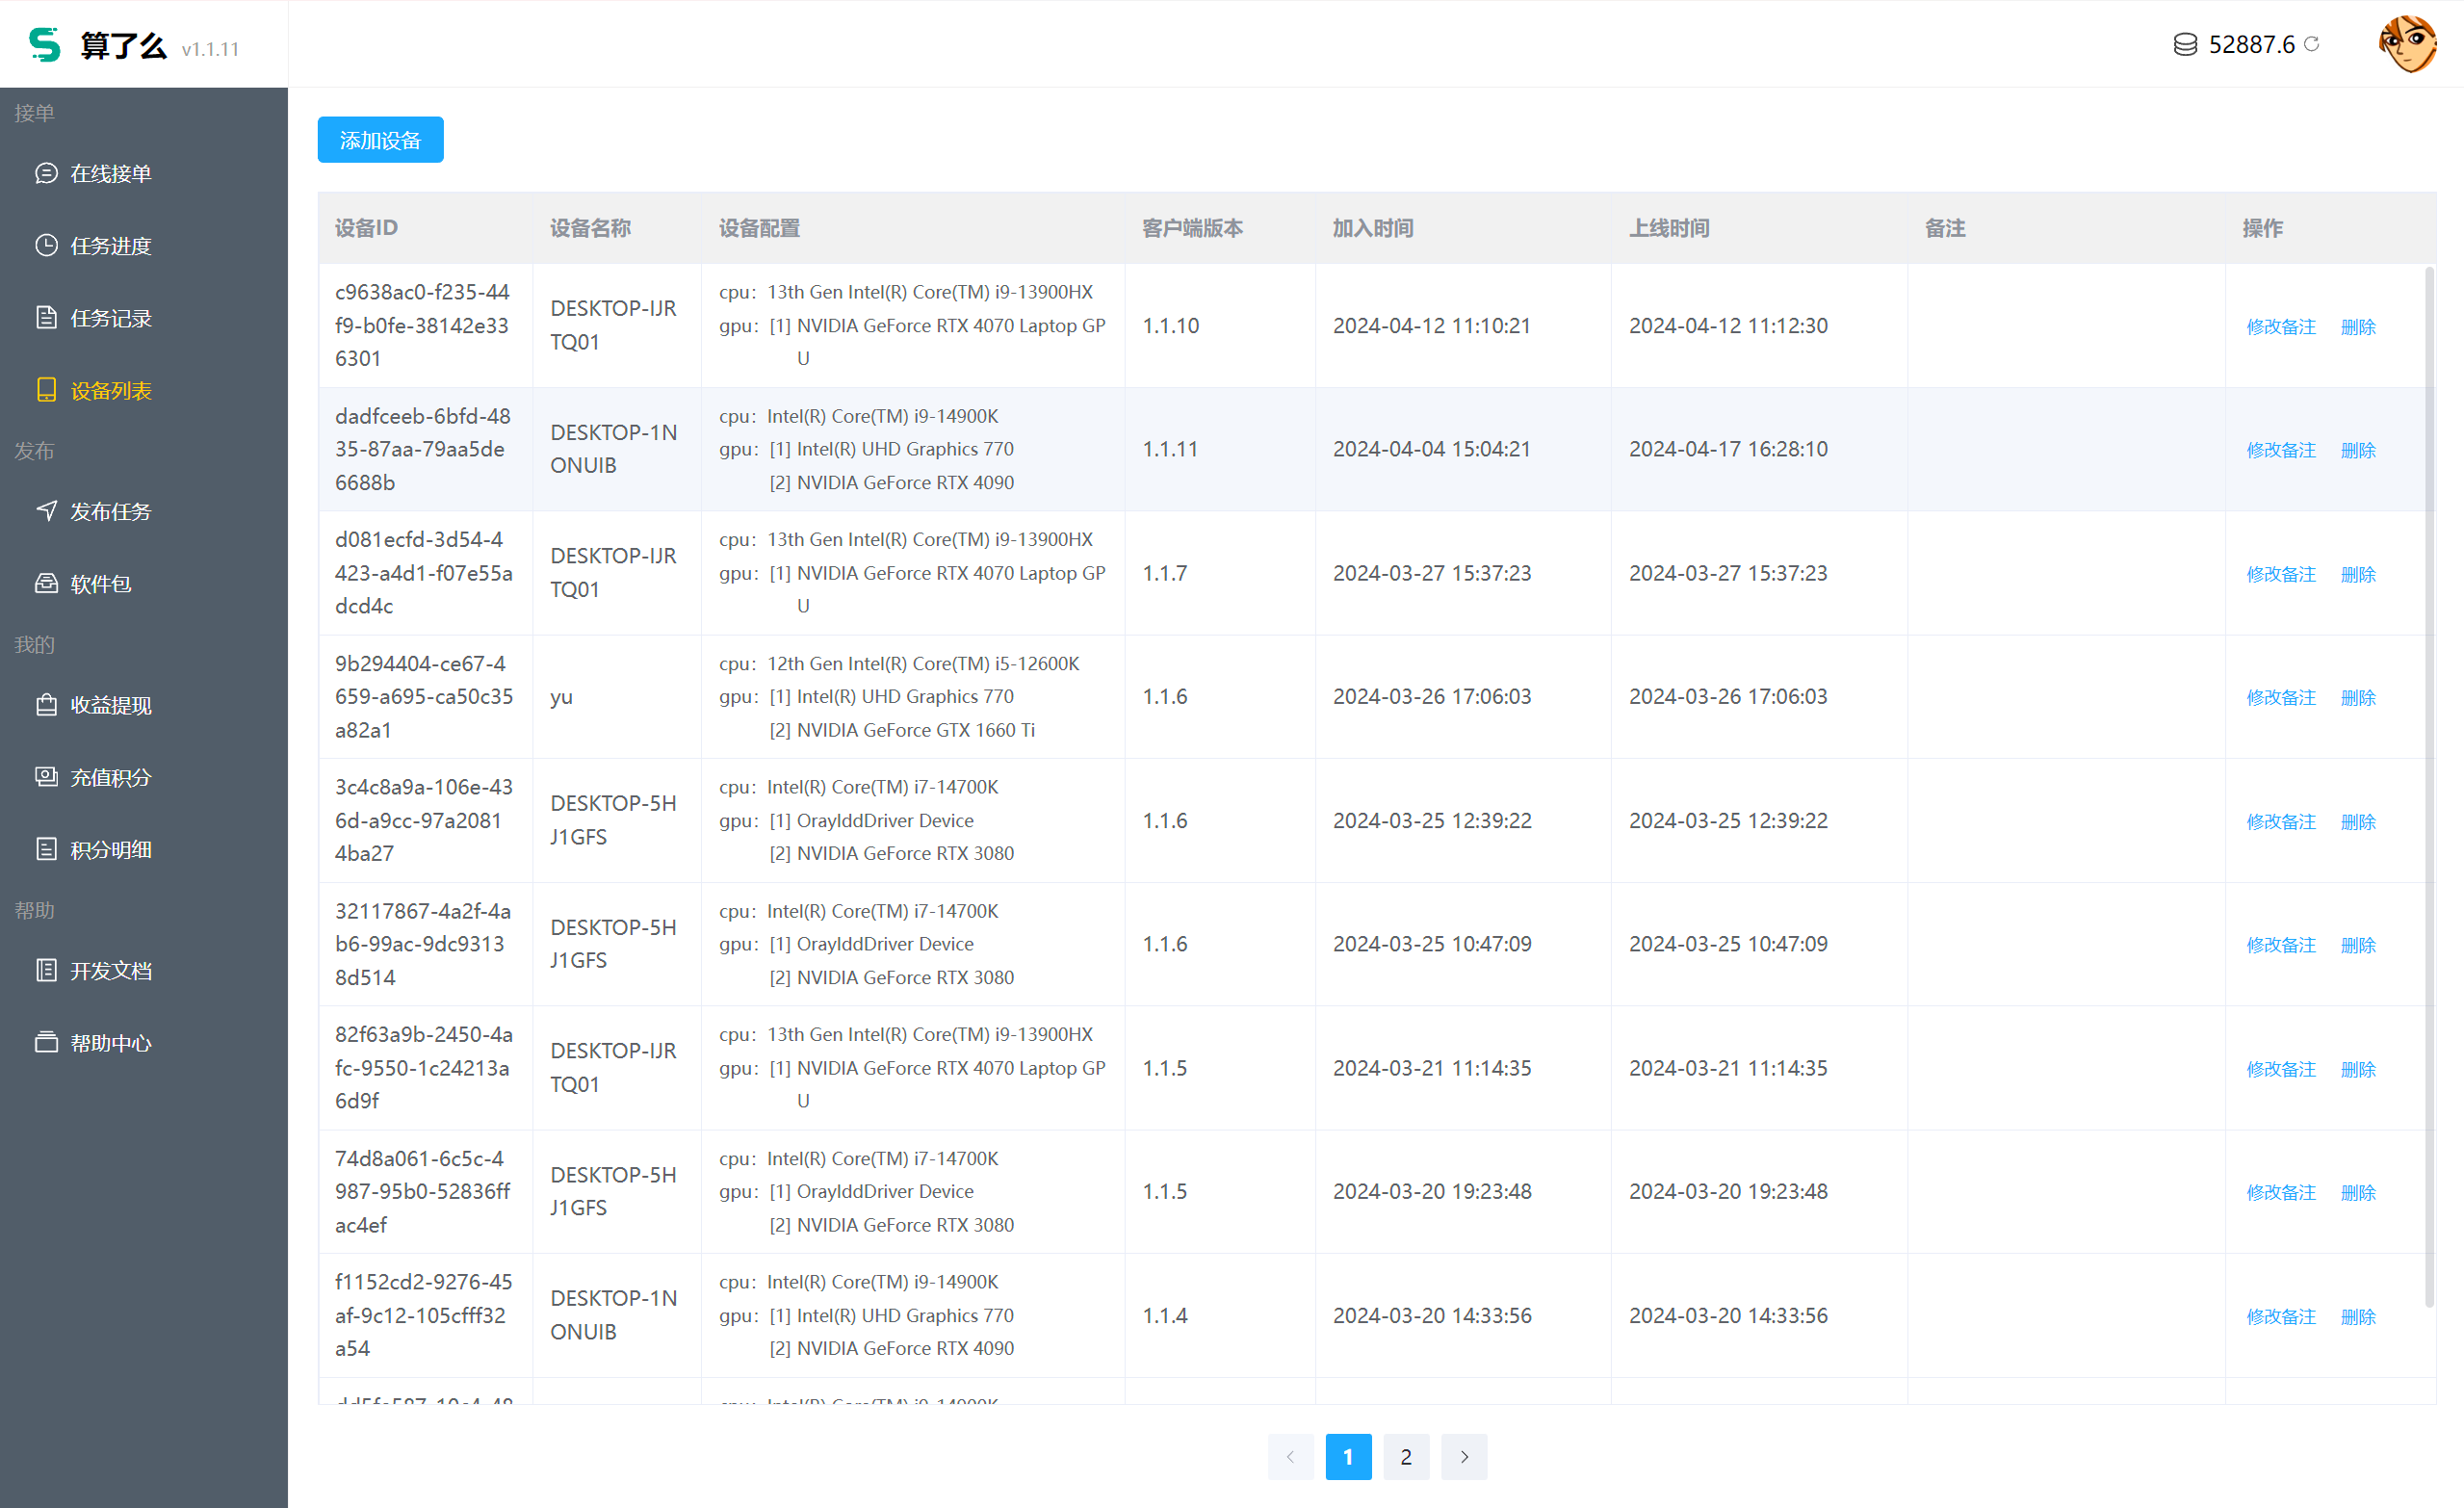The image size is (2464, 1508).
Task: Go to 积分明细 page
Action: tap(110, 850)
